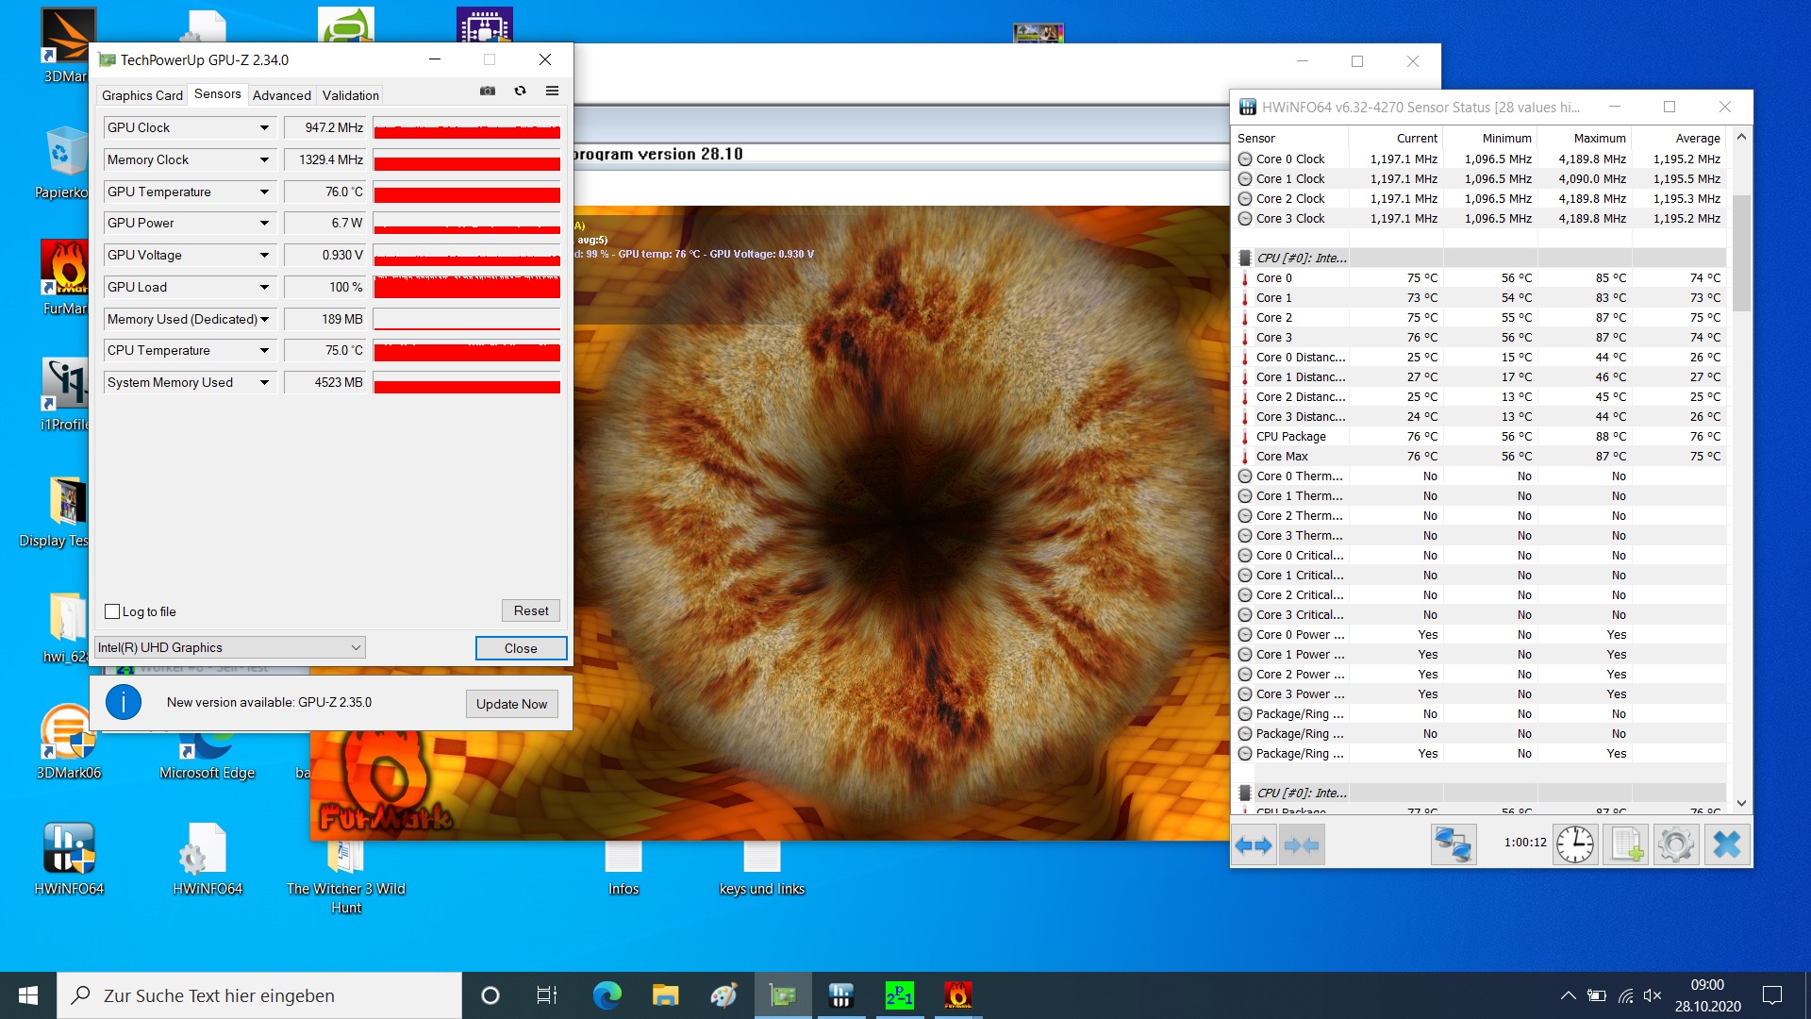
Task: Click the taskbar clock showing 09:00
Action: click(1707, 995)
